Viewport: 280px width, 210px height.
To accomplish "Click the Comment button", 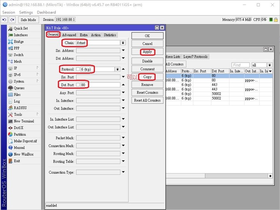I will pyautogui.click(x=147, y=69).
